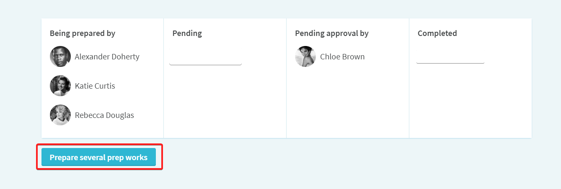This screenshot has width=561, height=189.
Task: Open the Alexander Doherty name link
Action: pos(107,56)
